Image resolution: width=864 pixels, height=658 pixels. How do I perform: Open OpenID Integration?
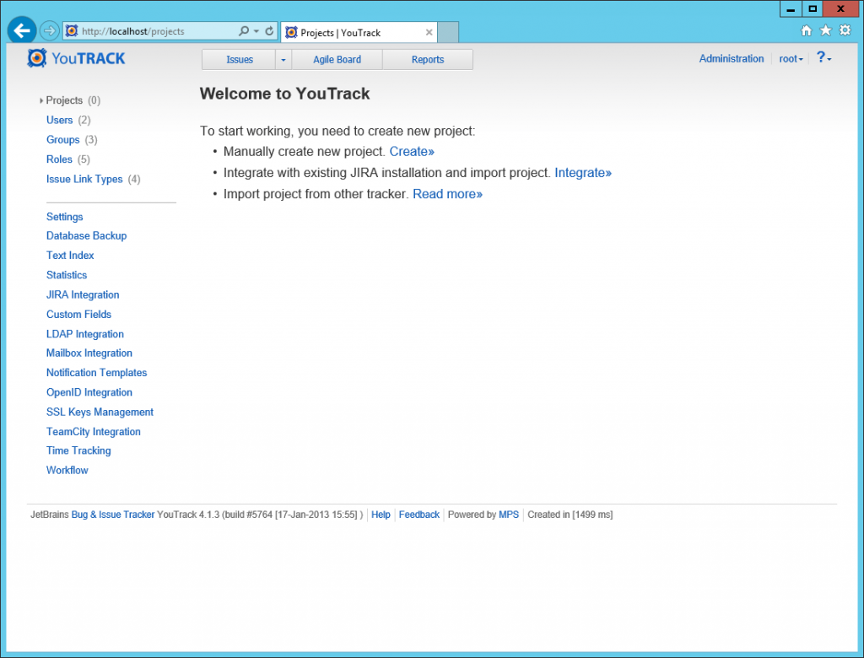(89, 392)
